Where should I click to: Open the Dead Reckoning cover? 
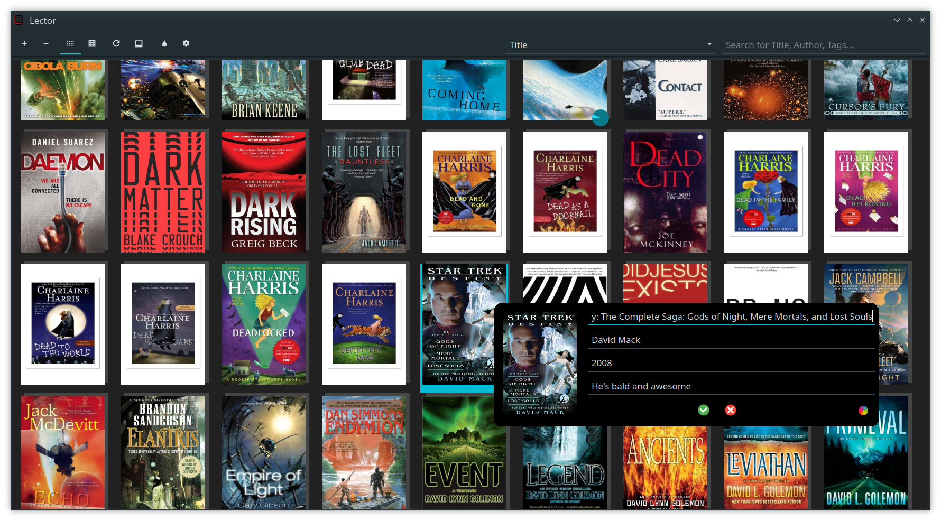(x=866, y=192)
